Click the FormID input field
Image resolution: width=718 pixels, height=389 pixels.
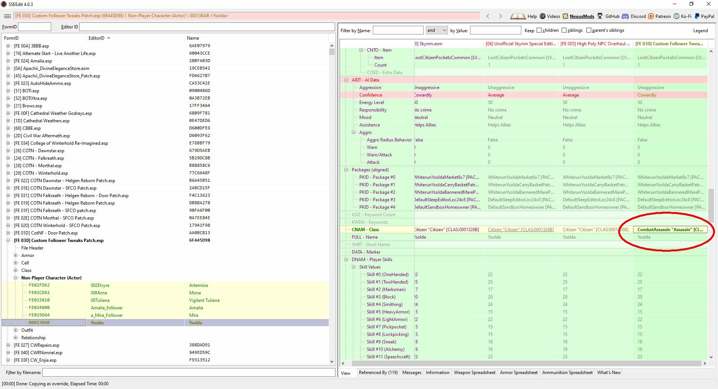coord(34,27)
